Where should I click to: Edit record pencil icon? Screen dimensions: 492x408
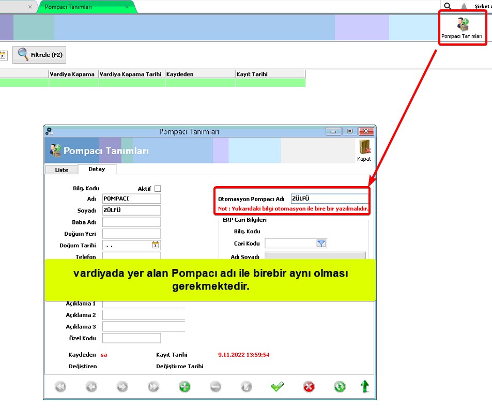point(247,387)
